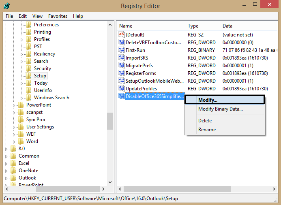Click the DeleteVBEToolboxCusto... DWORD icon
Image resolution: width=281 pixels, height=205 pixels.
[x=122, y=42]
